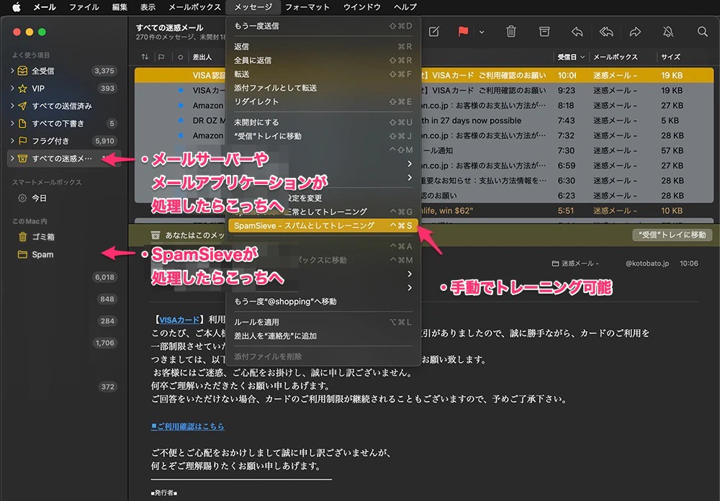Toggle the mute notifications bell icon

pos(668,32)
